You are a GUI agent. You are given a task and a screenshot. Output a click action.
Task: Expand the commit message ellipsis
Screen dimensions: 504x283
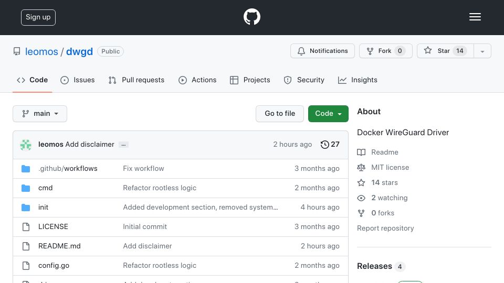point(123,145)
